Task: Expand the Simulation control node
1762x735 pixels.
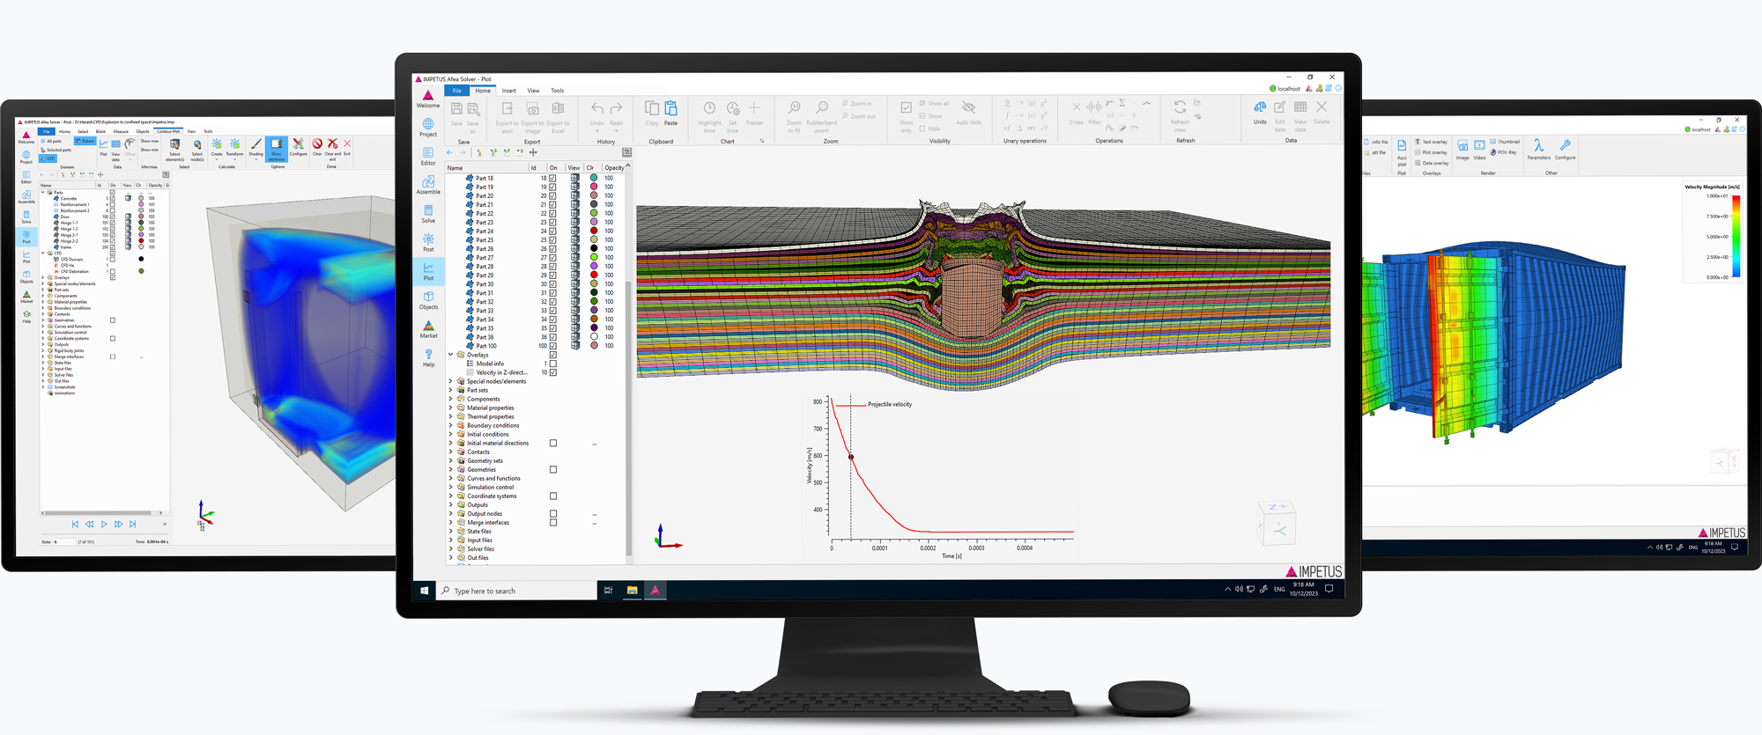Action: [451, 487]
